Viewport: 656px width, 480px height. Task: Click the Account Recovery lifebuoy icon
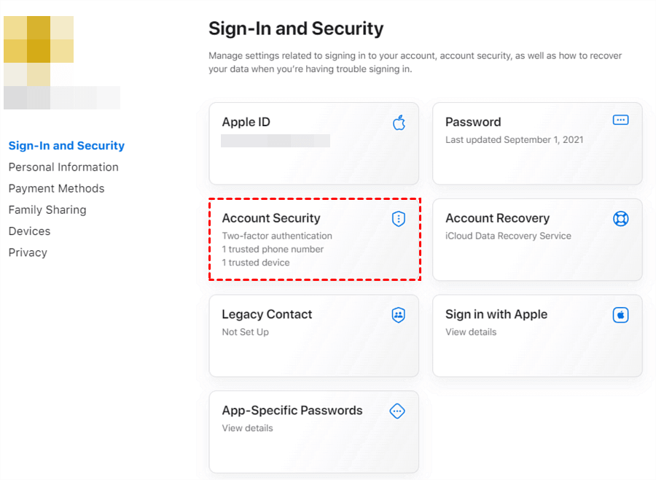pyautogui.click(x=620, y=218)
